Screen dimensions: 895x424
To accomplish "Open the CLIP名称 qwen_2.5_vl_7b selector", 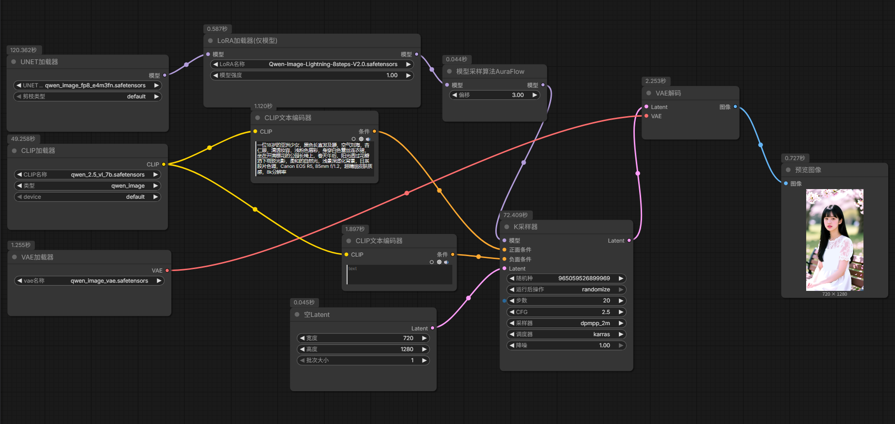I will click(87, 175).
